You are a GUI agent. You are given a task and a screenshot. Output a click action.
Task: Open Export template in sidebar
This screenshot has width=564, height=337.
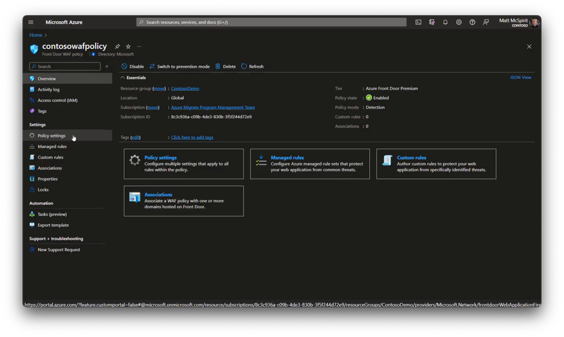[x=68, y=225]
